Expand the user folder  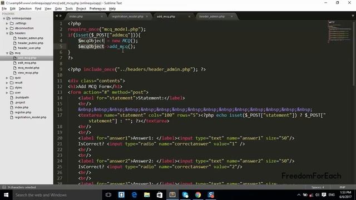click(x=7, y=93)
